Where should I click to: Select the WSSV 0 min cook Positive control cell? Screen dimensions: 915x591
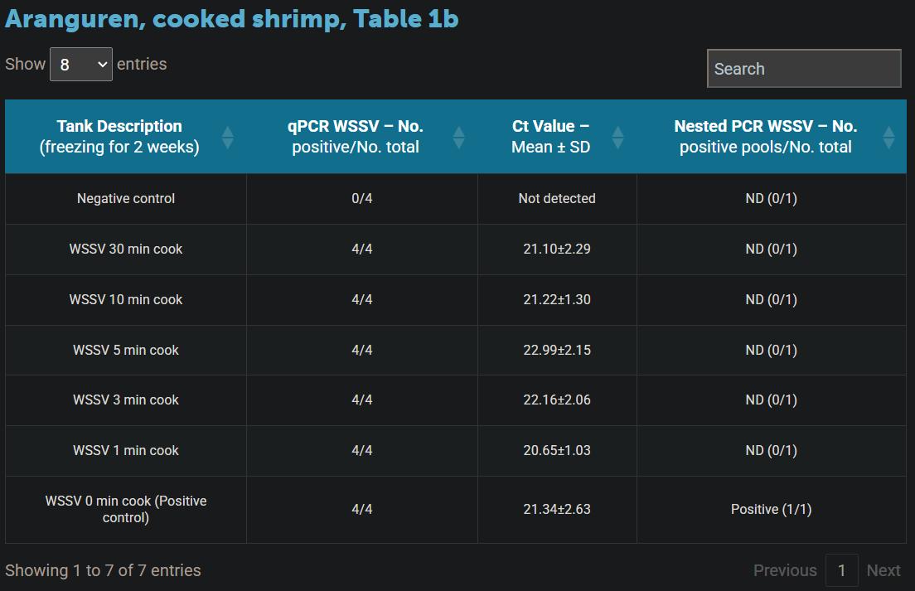click(x=126, y=510)
